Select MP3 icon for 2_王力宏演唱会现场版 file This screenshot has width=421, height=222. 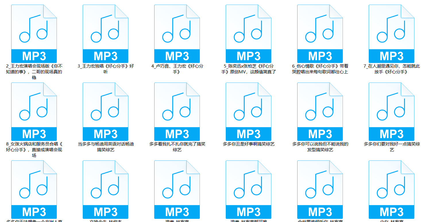[34, 34]
